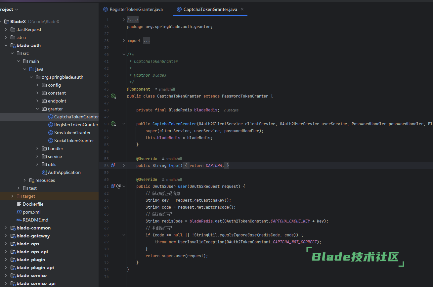
Task: Expand the target folder
Action: (12, 196)
